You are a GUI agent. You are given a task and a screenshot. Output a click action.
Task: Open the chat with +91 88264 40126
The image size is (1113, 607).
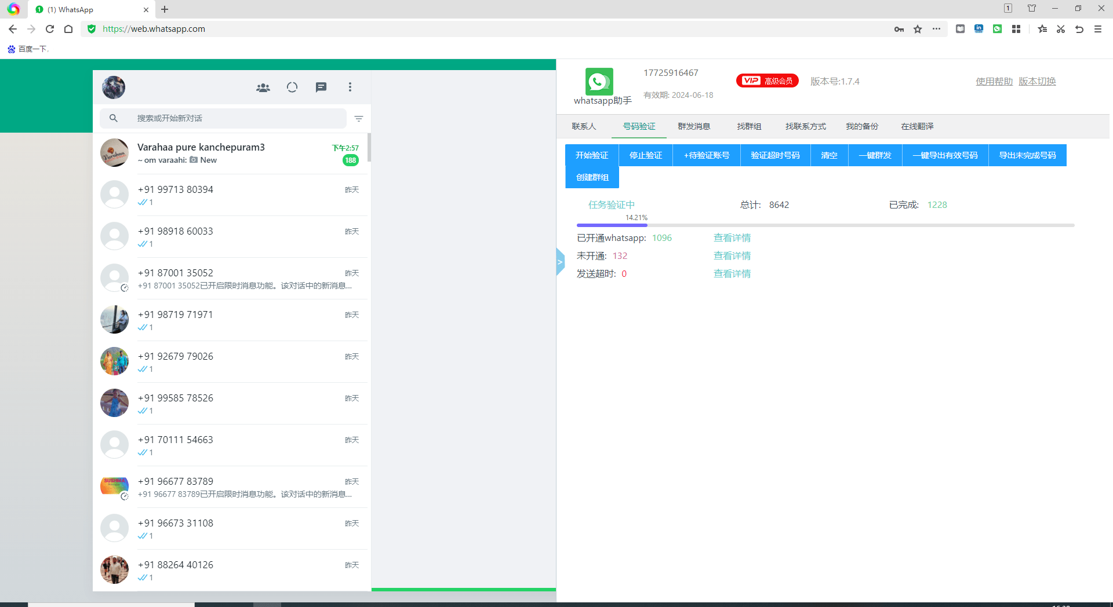tap(232, 571)
